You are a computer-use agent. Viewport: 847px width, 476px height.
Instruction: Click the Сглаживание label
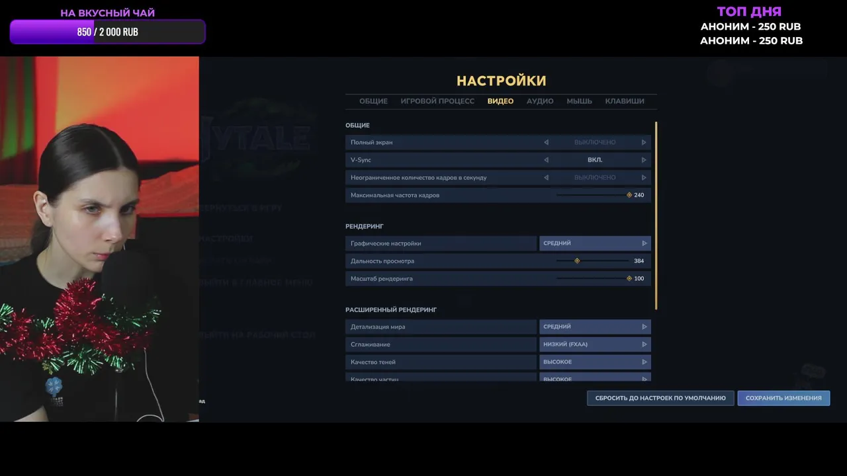click(371, 344)
